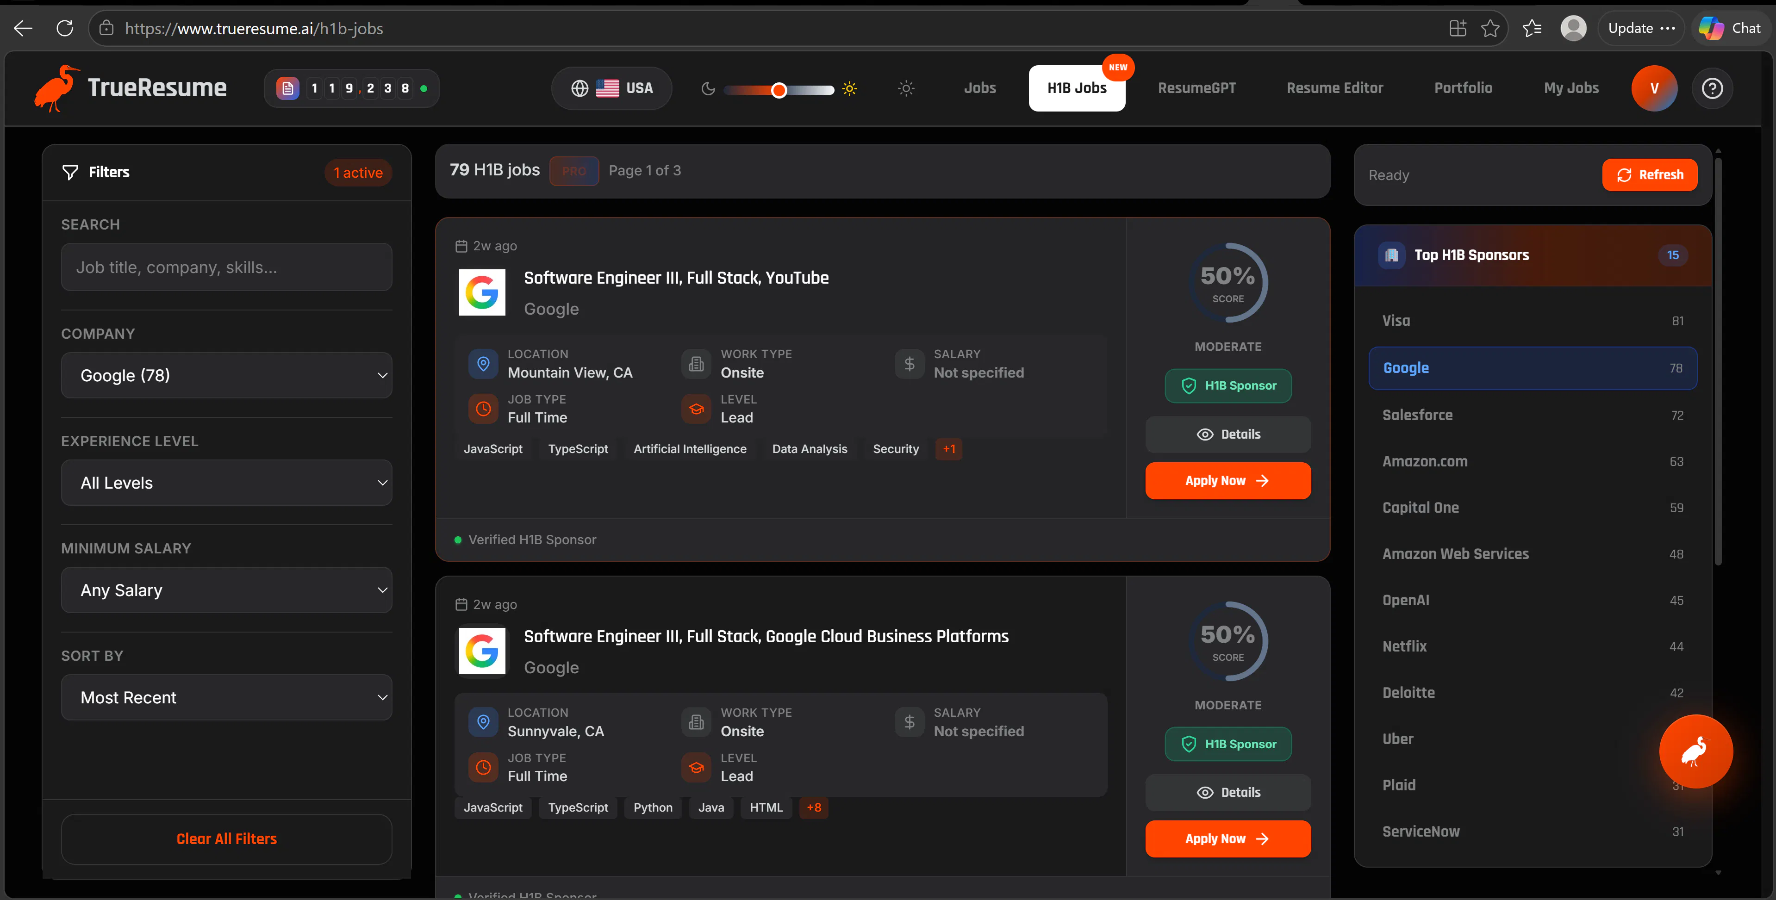1776x900 pixels.
Task: Expand the Experience Level dropdown
Action: pos(227,483)
